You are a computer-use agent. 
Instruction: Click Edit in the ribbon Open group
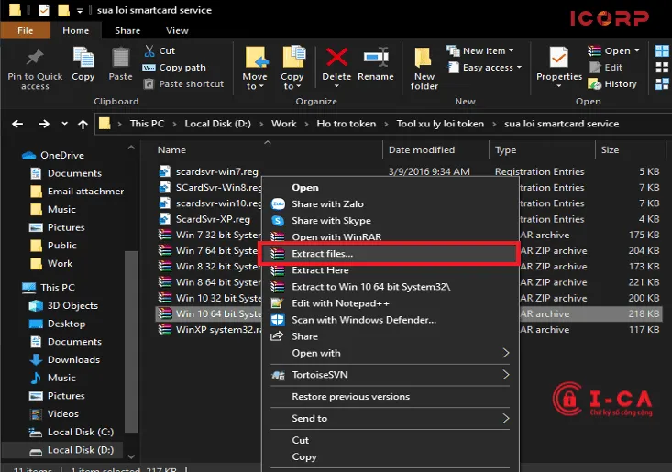tap(606, 68)
